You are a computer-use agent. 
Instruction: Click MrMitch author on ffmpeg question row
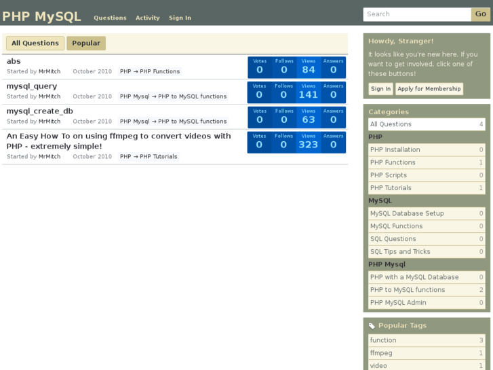pyautogui.click(x=50, y=157)
